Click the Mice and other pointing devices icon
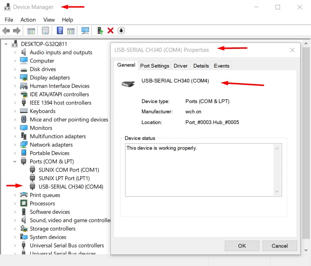311x266 pixels. tap(24, 119)
